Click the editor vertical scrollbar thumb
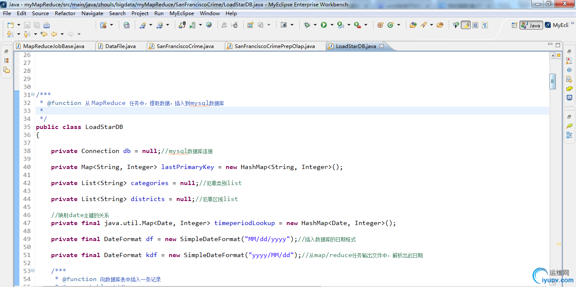Screen dimensions: 576x287 pyautogui.click(x=552, y=81)
